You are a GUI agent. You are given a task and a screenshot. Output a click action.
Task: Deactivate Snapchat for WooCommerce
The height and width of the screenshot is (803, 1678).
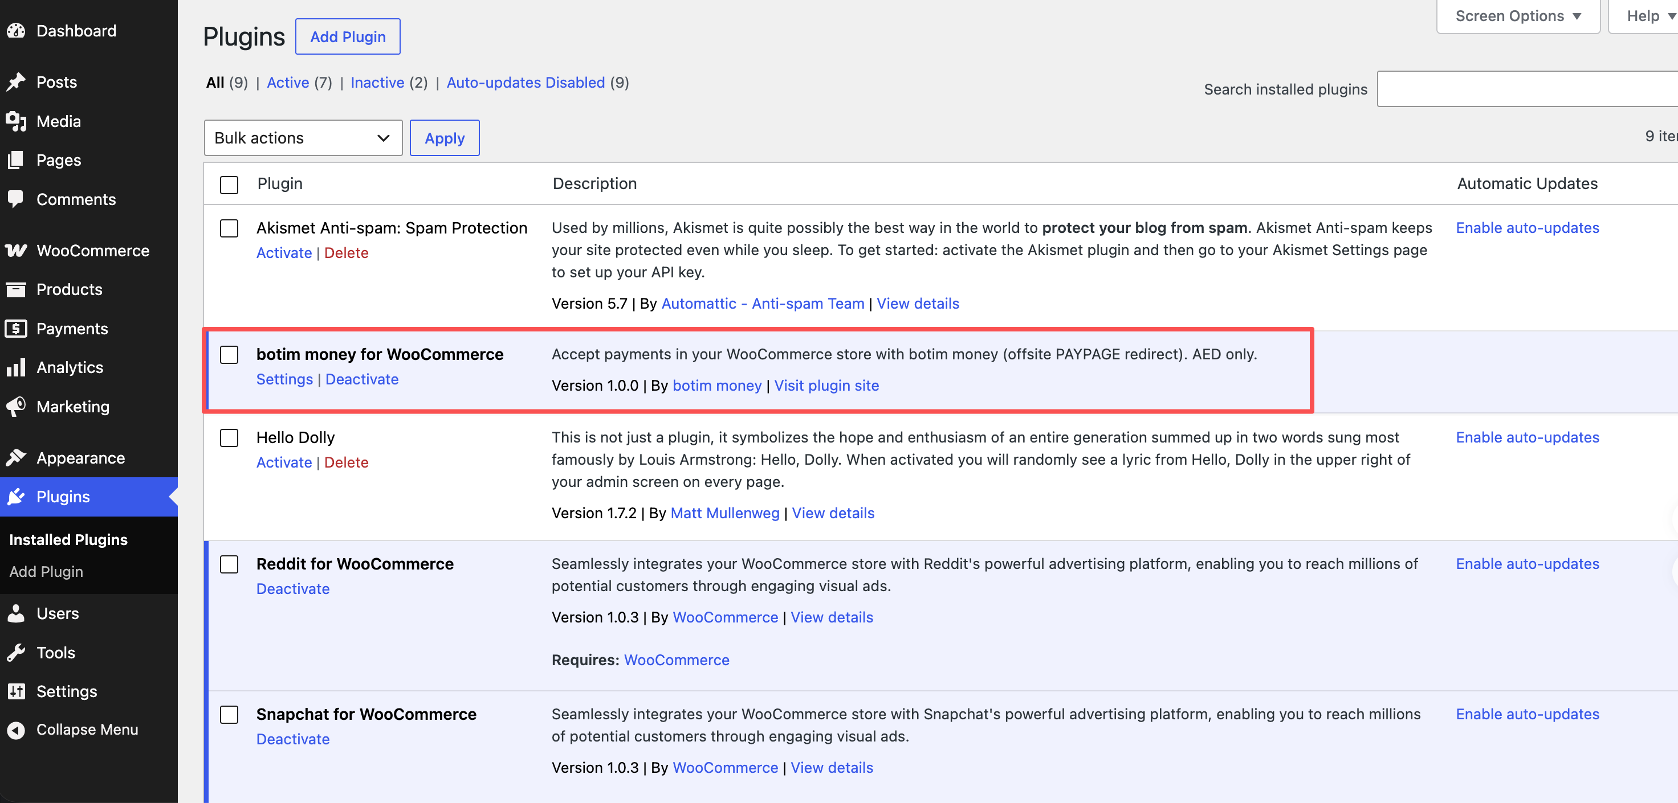pyautogui.click(x=293, y=739)
